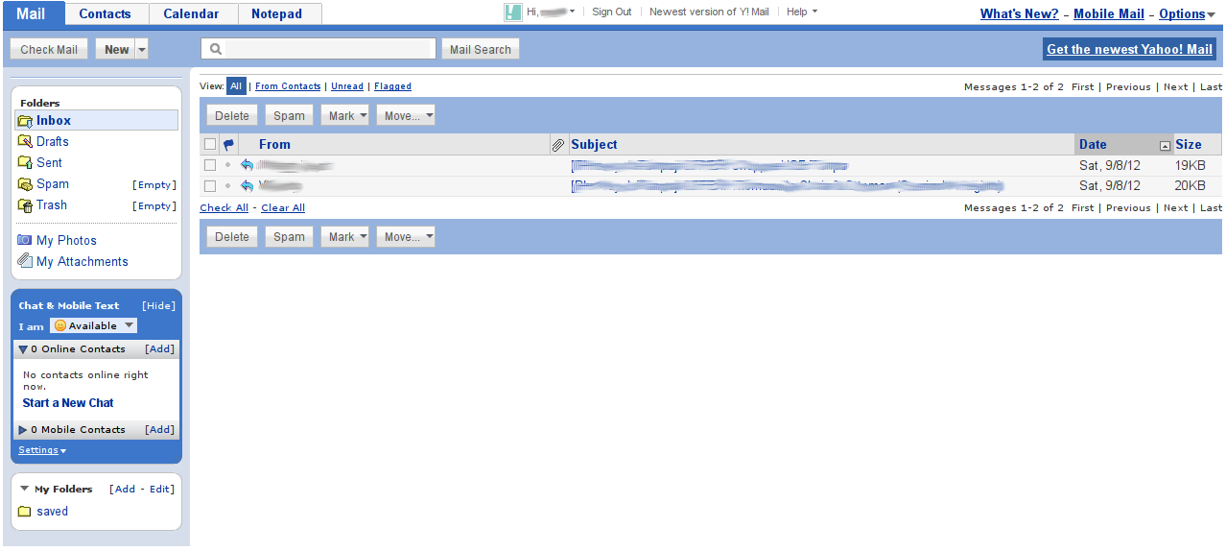
Task: Hide the Chat & Mobile Text panel
Action: point(159,305)
